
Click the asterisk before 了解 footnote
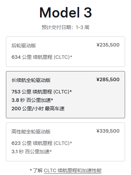point(31,170)
